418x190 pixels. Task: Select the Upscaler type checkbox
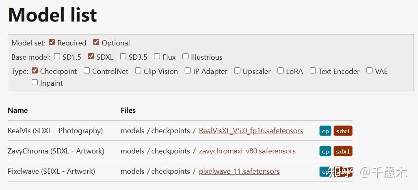point(237,71)
